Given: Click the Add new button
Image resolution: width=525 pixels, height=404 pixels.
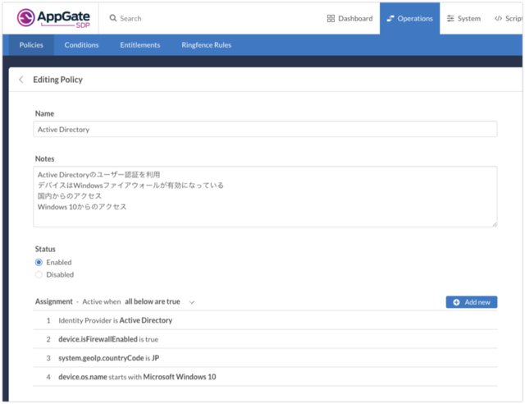Looking at the screenshot, I should [x=472, y=302].
